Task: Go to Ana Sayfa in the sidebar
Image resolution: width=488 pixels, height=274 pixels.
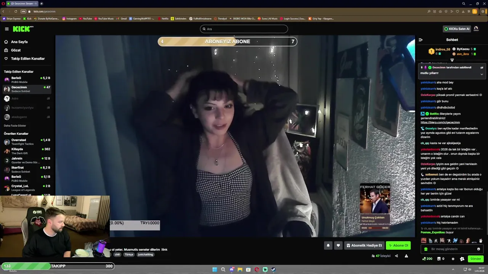Action: point(16,42)
